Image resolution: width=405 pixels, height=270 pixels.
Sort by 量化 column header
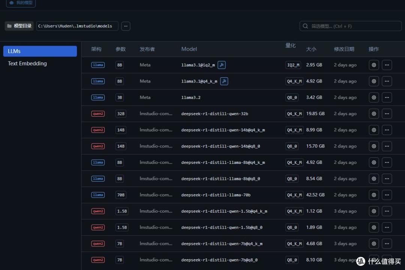pyautogui.click(x=290, y=45)
